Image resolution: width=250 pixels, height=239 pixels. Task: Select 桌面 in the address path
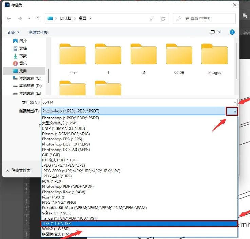point(82,18)
